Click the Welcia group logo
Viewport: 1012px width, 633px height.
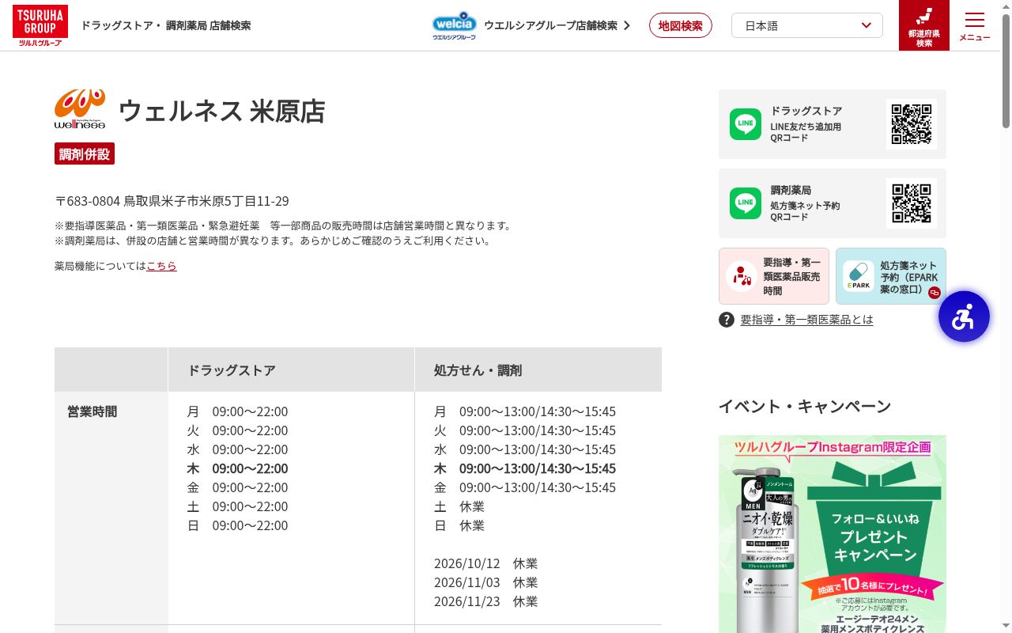[455, 25]
